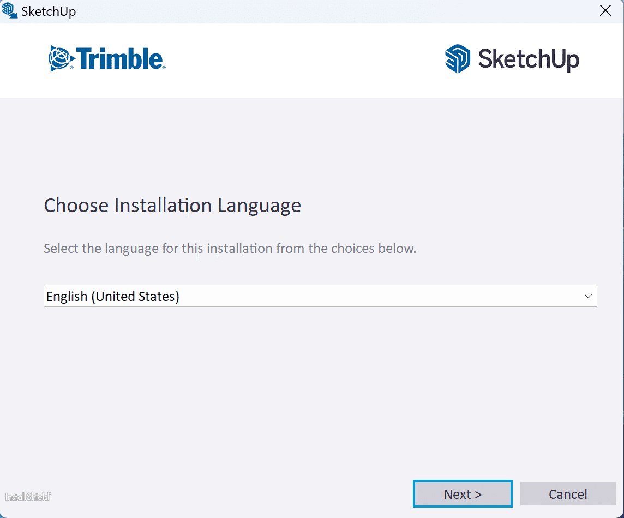
Task: Close the SketchUp installer window
Action: pyautogui.click(x=605, y=11)
